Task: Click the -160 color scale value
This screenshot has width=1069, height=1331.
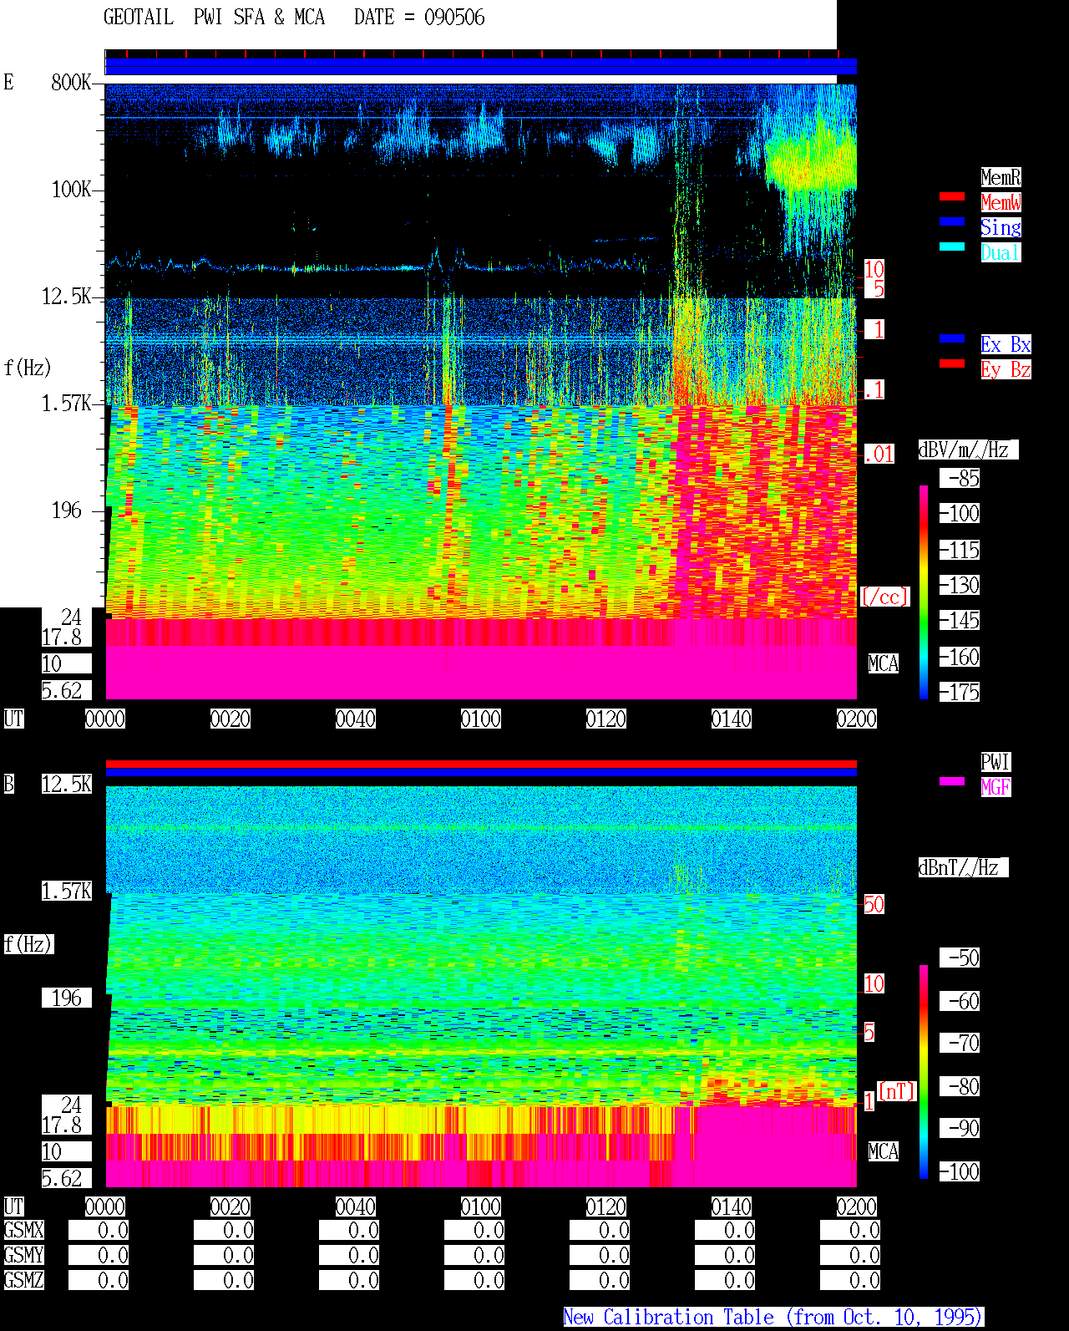Action: [x=960, y=657]
